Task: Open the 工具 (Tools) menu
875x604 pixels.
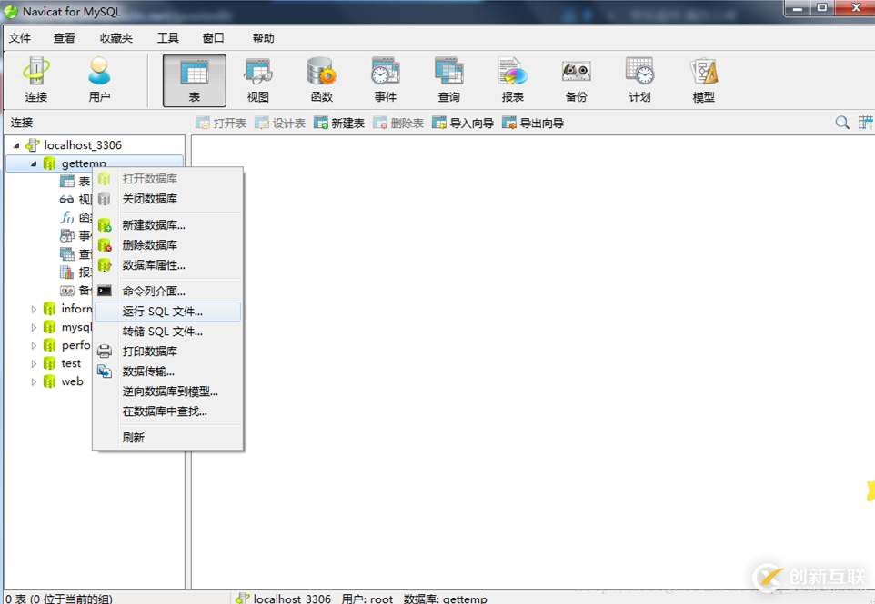Action: (x=168, y=38)
